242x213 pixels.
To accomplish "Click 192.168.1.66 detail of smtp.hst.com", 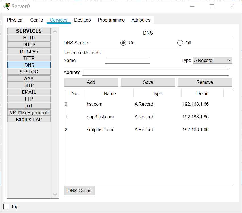I will [202, 130].
